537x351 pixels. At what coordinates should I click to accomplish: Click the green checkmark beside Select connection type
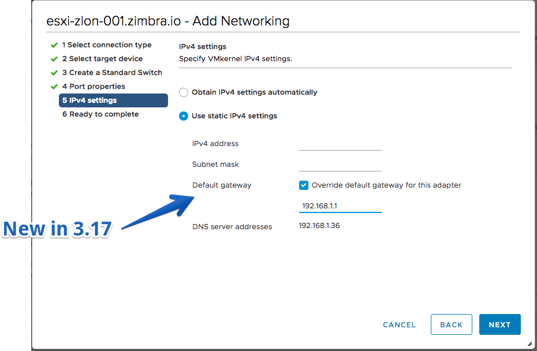pos(54,45)
